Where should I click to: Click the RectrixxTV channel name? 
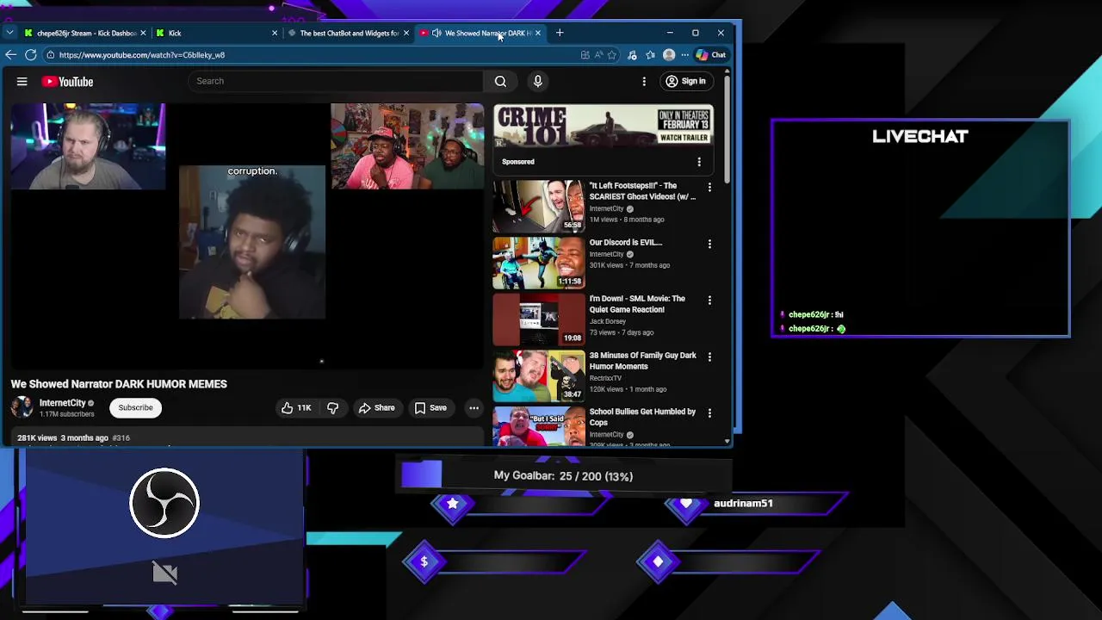(605, 378)
